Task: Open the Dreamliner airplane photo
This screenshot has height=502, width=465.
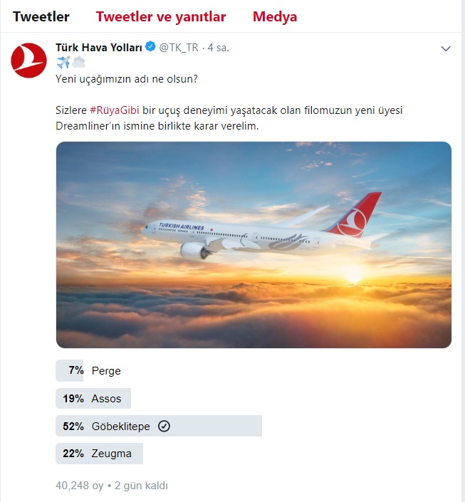Action: tap(254, 245)
